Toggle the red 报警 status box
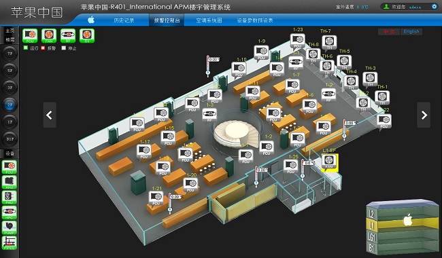This screenshot has width=442, height=258. [43, 48]
